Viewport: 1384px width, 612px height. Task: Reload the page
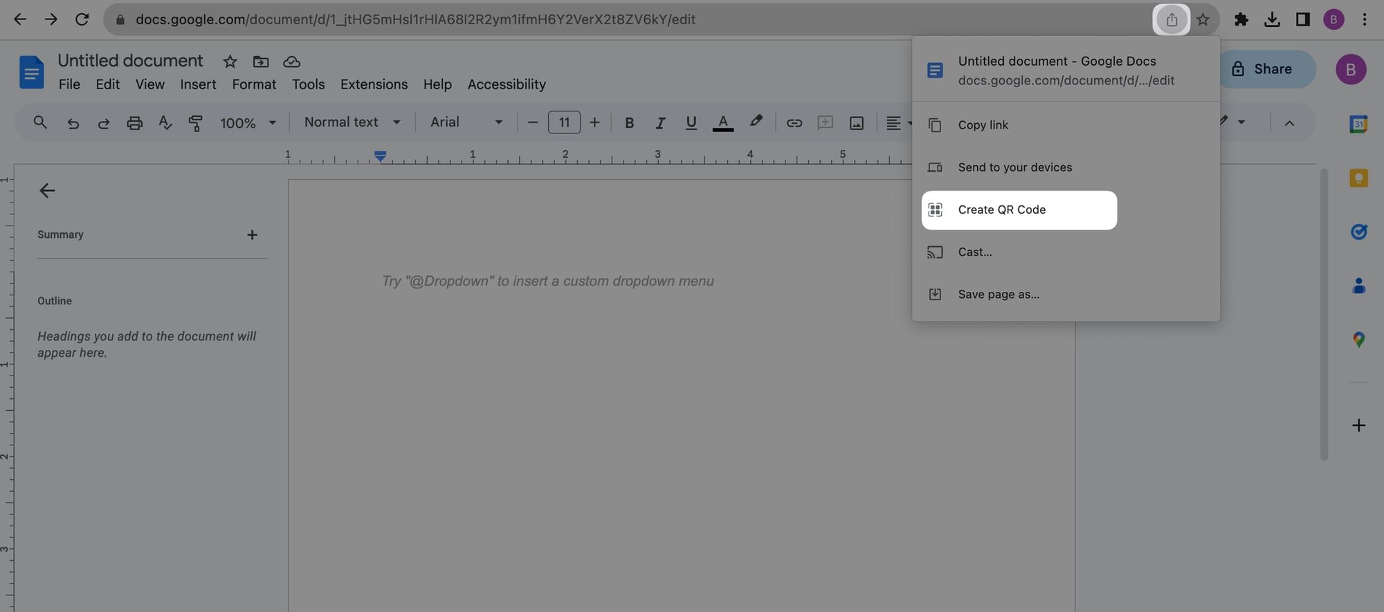pyautogui.click(x=82, y=19)
